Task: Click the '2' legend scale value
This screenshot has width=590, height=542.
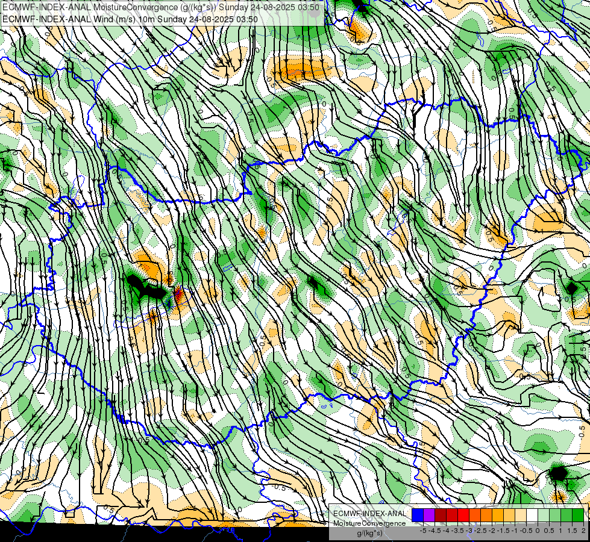Action: (x=583, y=531)
